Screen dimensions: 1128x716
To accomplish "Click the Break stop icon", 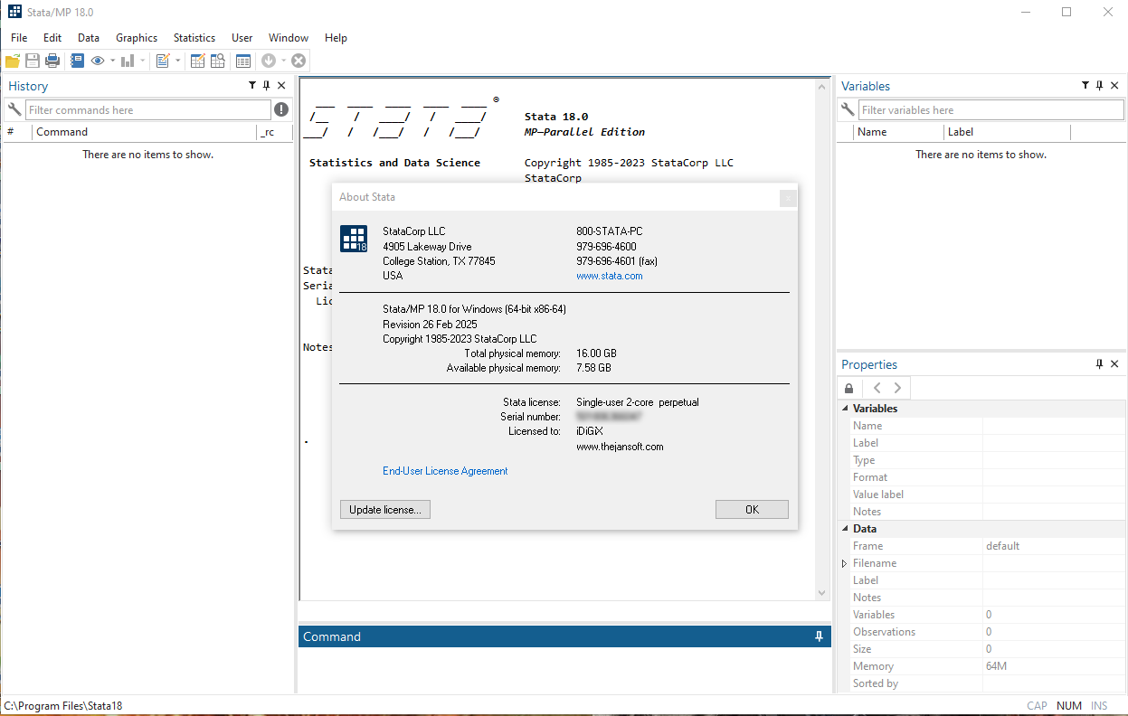I will pyautogui.click(x=299, y=61).
